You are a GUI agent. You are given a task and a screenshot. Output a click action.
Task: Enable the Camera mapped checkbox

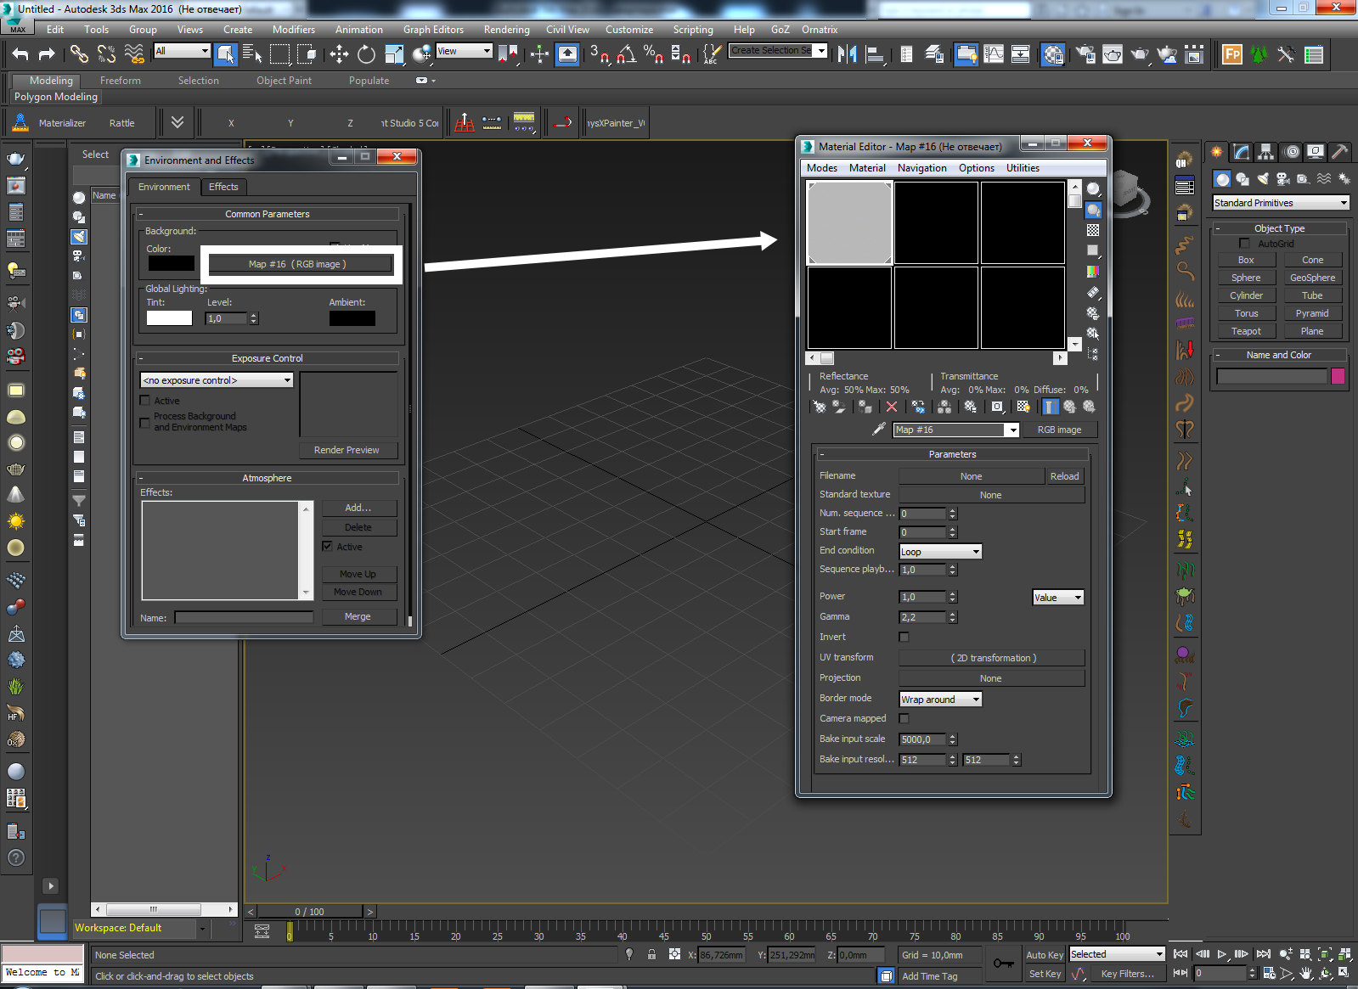point(904,718)
